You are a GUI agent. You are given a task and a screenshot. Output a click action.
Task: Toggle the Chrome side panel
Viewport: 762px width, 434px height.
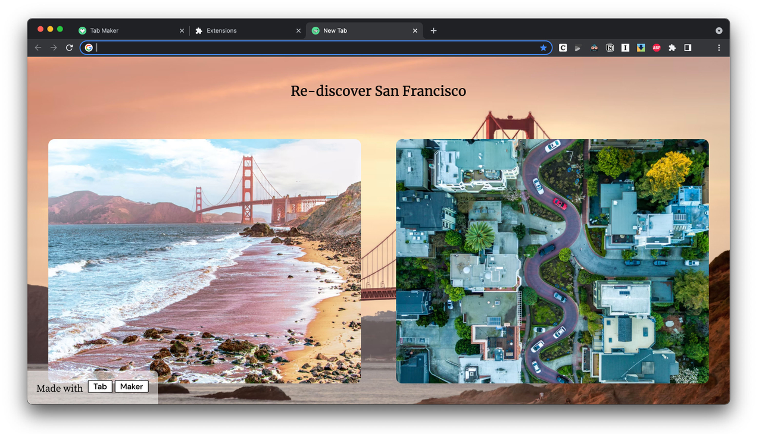pos(688,48)
